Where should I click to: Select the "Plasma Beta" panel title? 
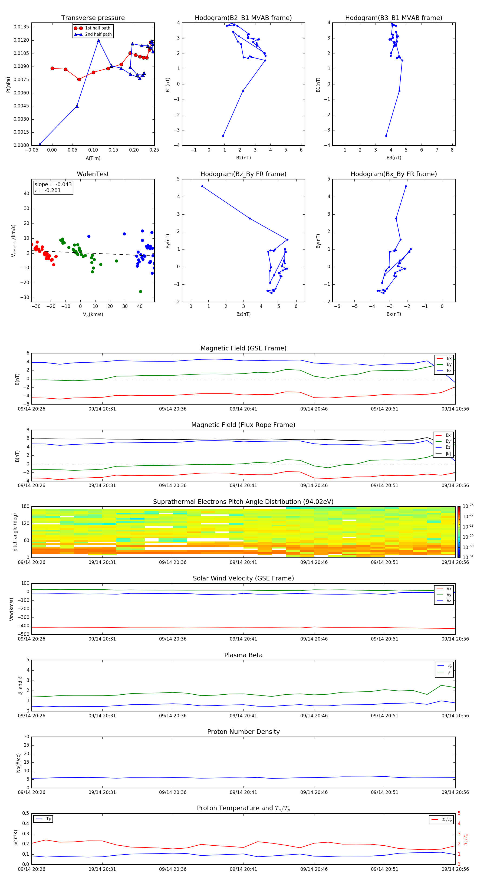(x=243, y=655)
